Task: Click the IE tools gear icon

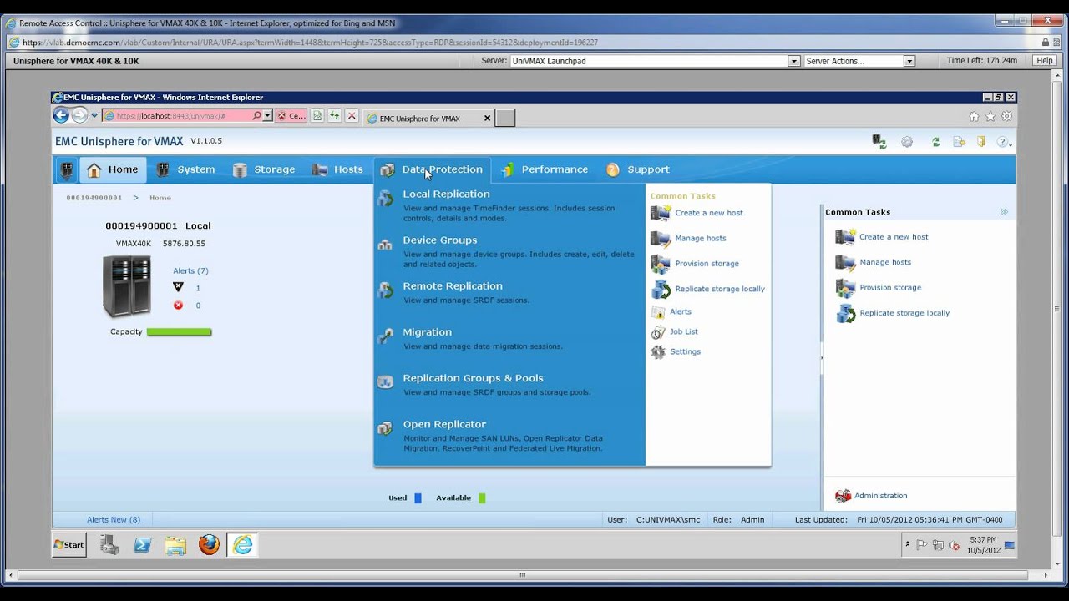Action: click(x=1007, y=117)
